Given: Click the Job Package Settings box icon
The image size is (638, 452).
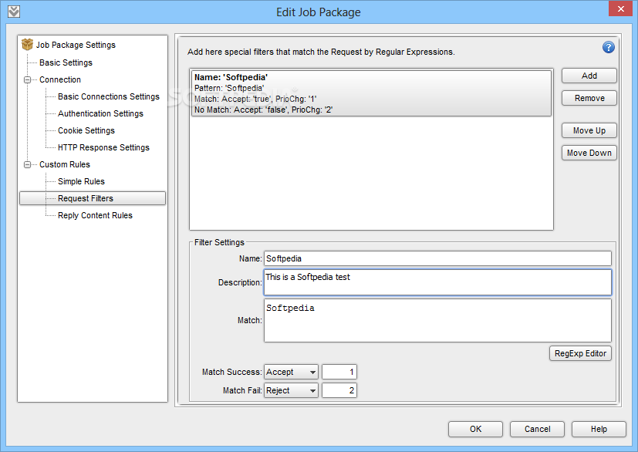Looking at the screenshot, I should click(27, 44).
